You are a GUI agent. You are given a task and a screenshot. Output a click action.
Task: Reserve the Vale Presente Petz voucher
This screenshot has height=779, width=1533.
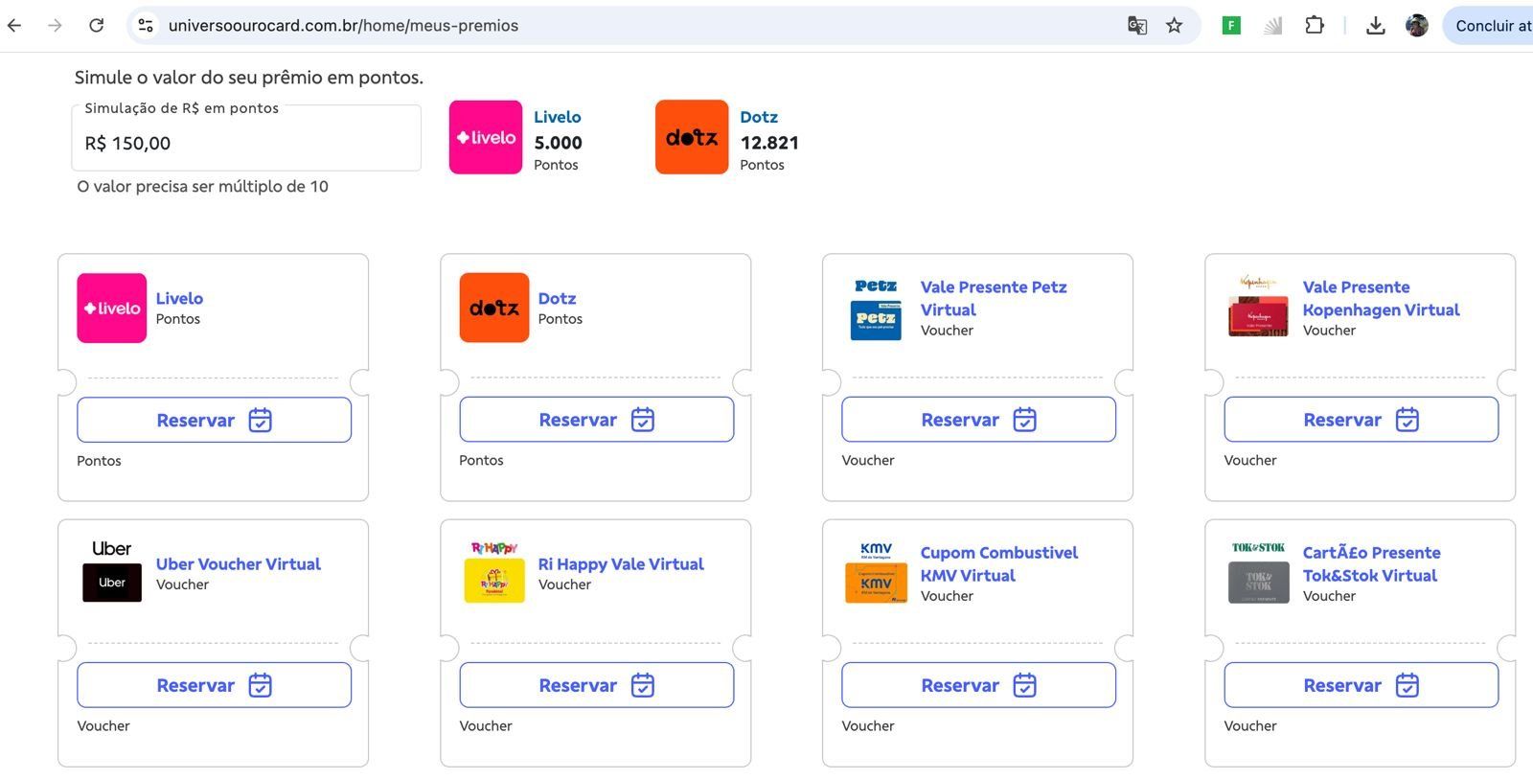tap(978, 420)
